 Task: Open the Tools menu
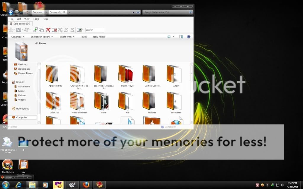pyautogui.click(x=36, y=19)
